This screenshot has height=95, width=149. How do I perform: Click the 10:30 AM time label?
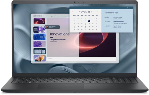click(x=107, y=22)
